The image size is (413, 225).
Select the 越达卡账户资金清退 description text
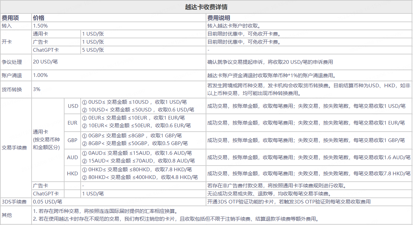pos(272,76)
